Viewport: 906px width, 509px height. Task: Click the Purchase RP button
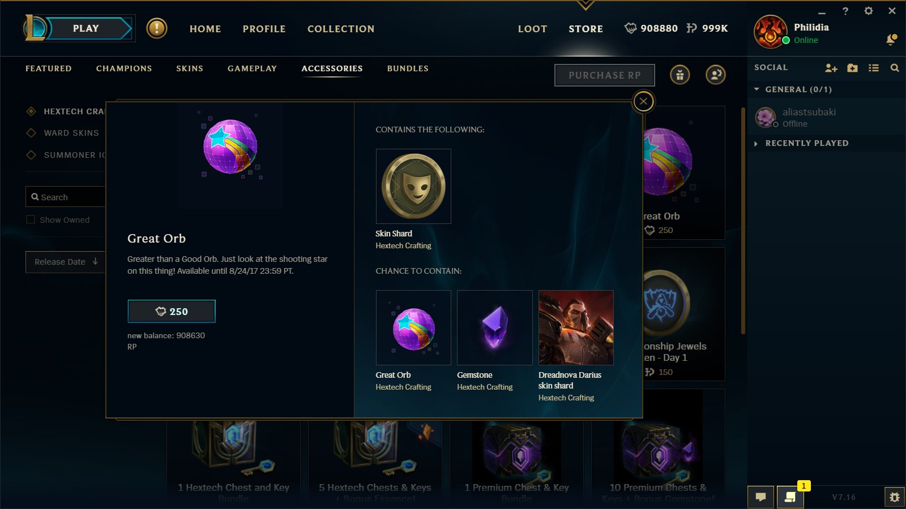[605, 75]
